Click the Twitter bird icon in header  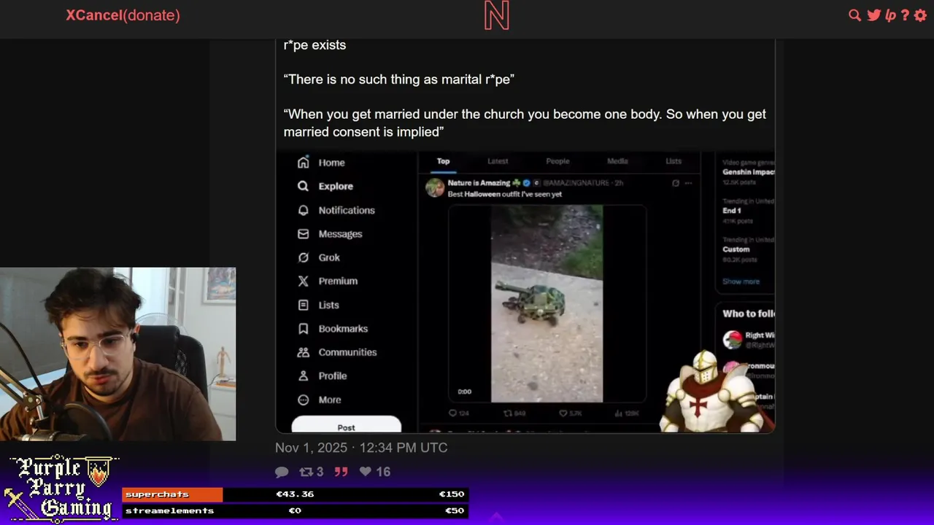(873, 15)
